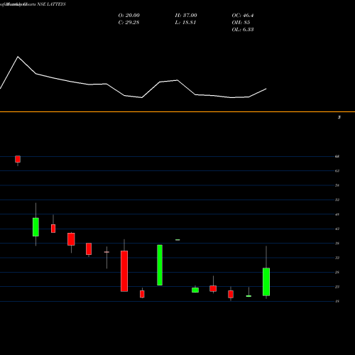The width and height of the screenshot is (355, 355).
Task: Click the 63 price axis label
Action: point(337,171)
